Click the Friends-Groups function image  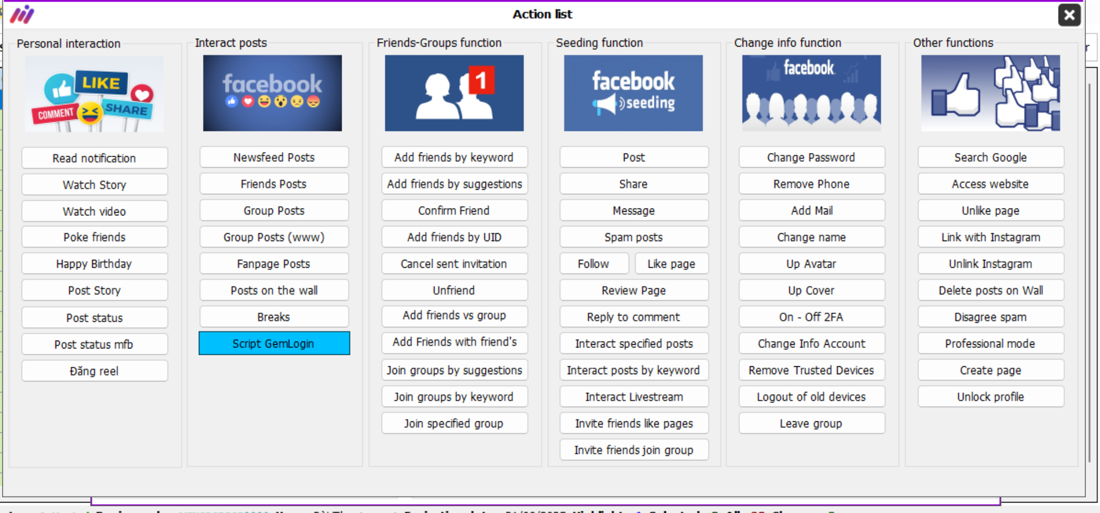pos(454,93)
